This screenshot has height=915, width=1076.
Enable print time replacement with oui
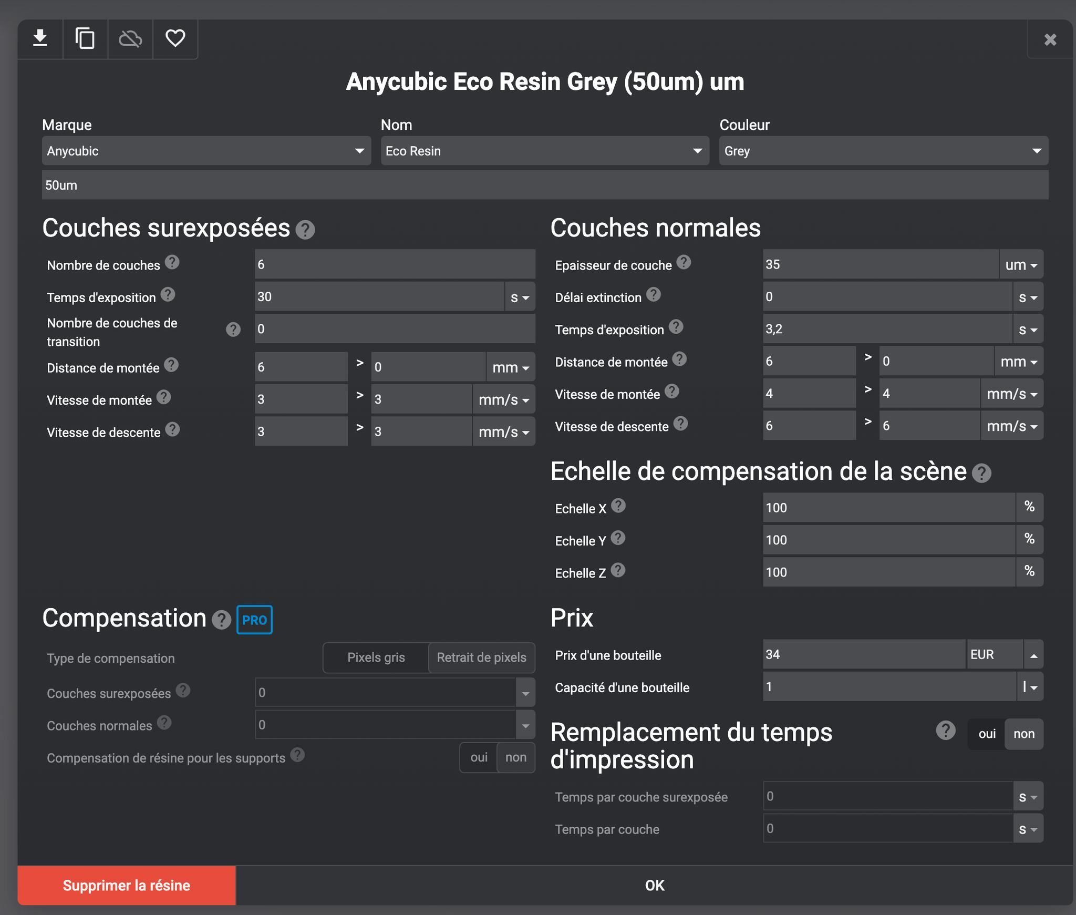click(987, 734)
